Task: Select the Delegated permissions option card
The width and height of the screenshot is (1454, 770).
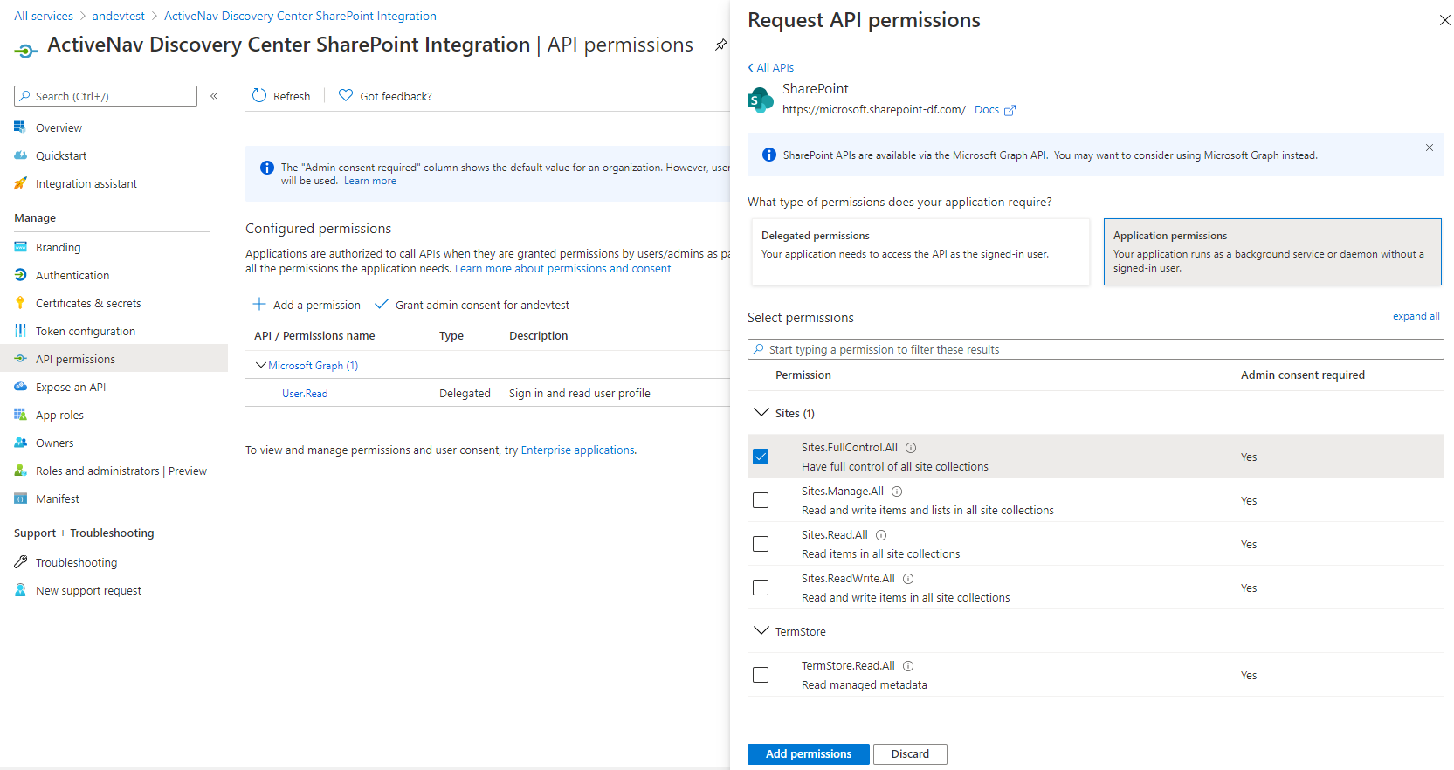Action: 920,251
